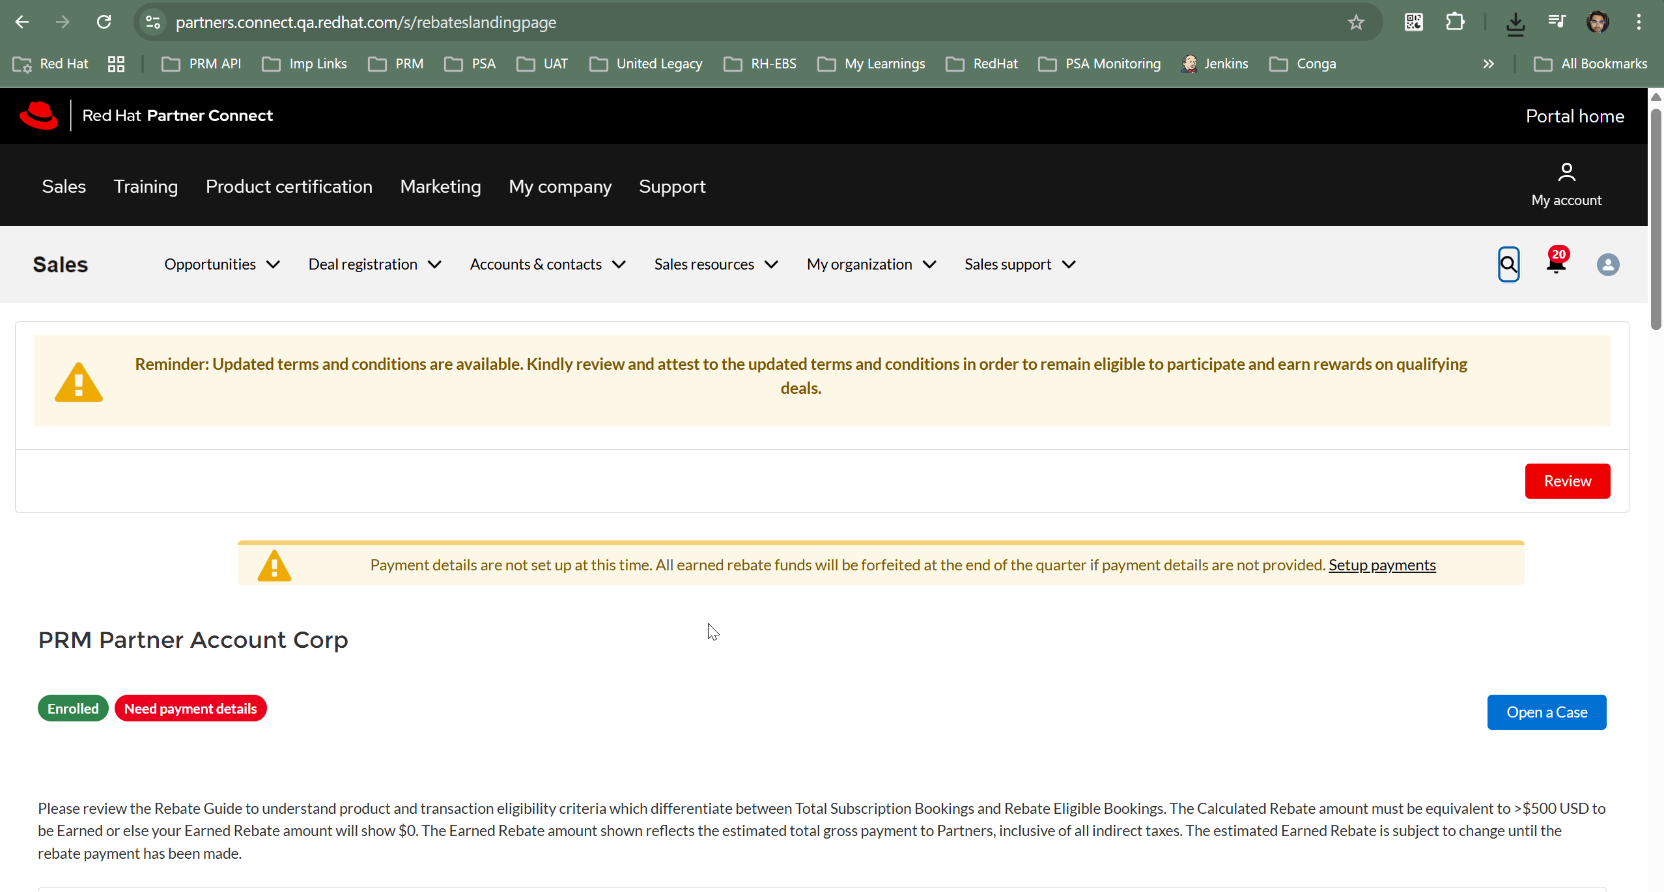The image size is (1664, 892).
Task: Click the search magnifier icon
Action: pyautogui.click(x=1508, y=264)
